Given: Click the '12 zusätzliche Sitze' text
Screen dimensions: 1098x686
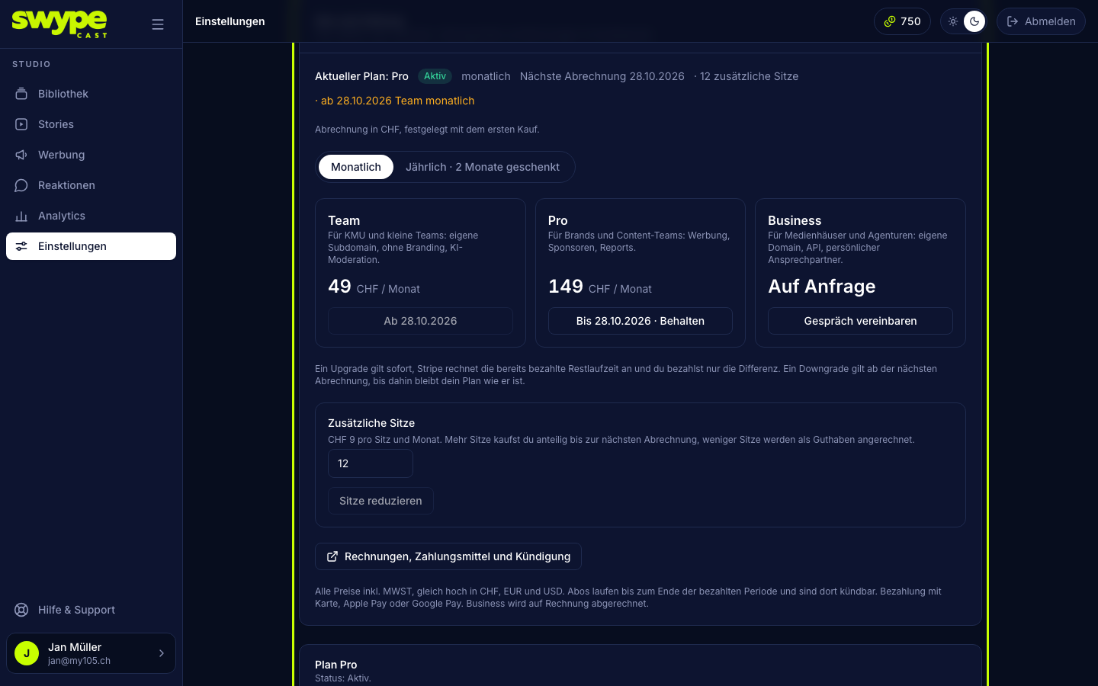Looking at the screenshot, I should (x=749, y=76).
